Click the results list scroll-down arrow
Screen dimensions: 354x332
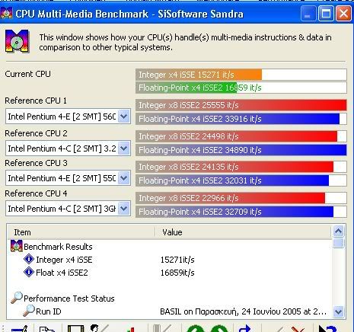(338, 311)
